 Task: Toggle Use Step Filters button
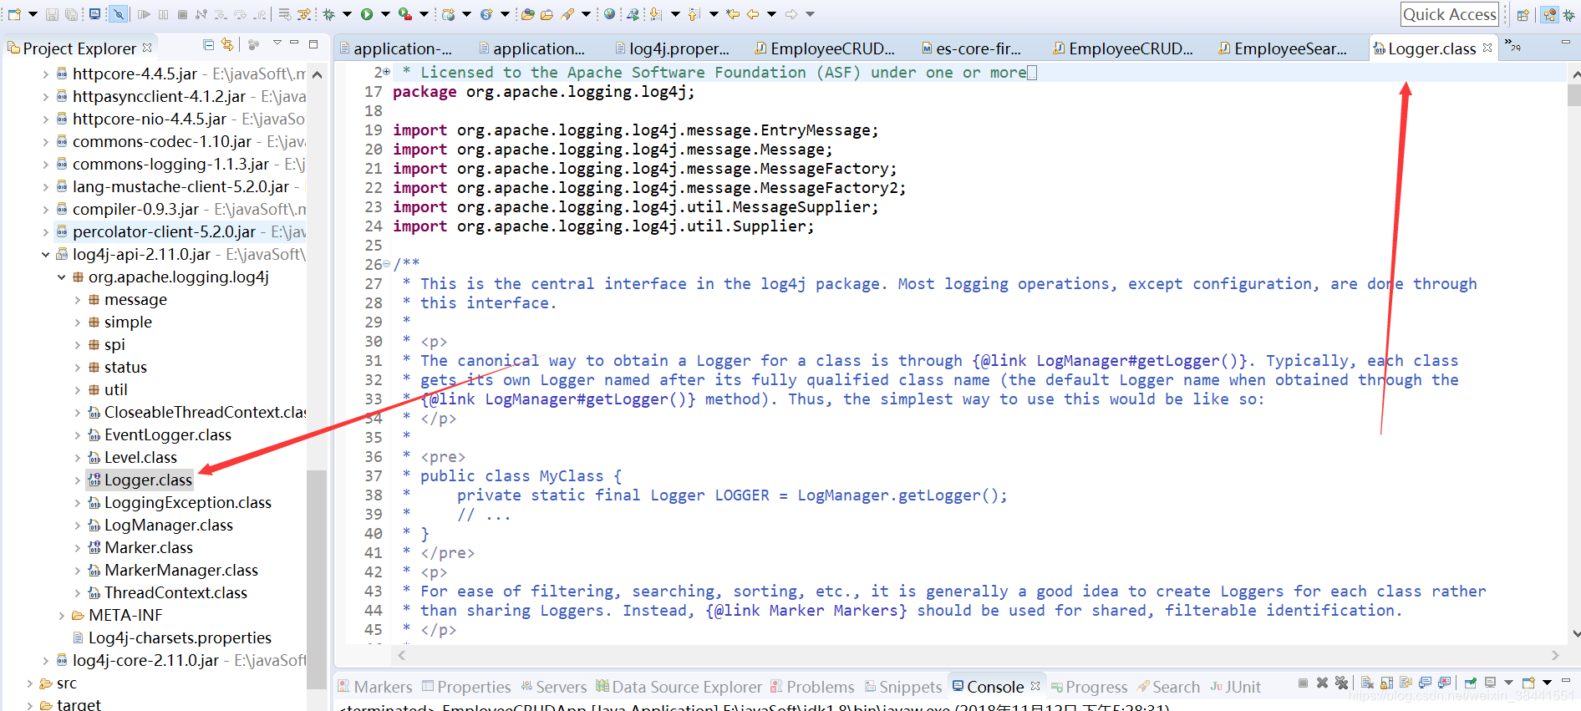point(303,14)
